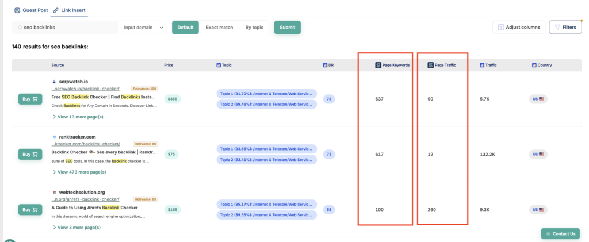Switch to the Guest Post tab
Image resolution: width=589 pixels, height=242 pixels.
(x=31, y=10)
